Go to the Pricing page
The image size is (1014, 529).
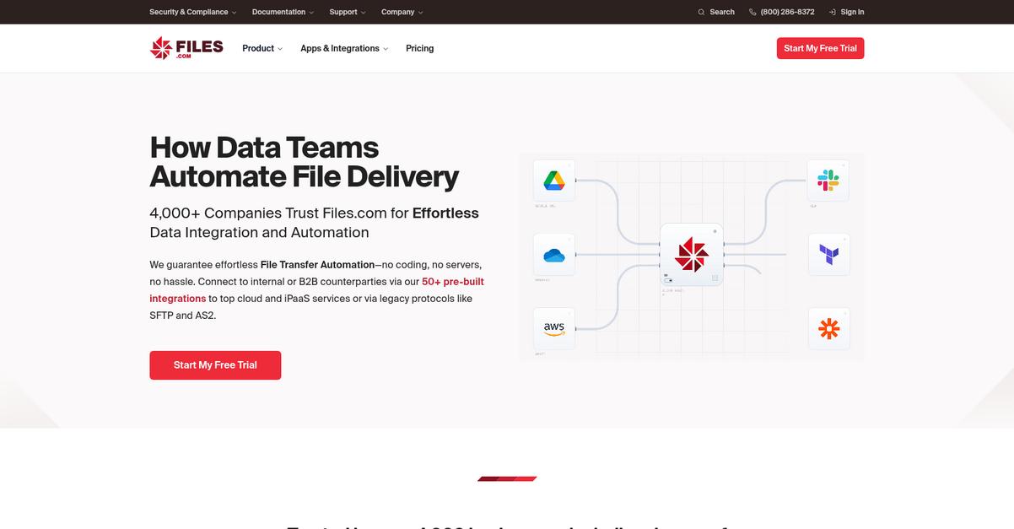click(x=419, y=48)
